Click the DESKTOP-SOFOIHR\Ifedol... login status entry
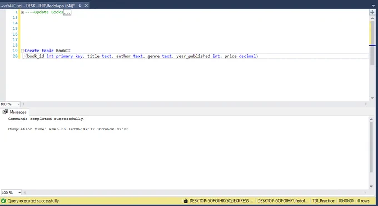 282,200
